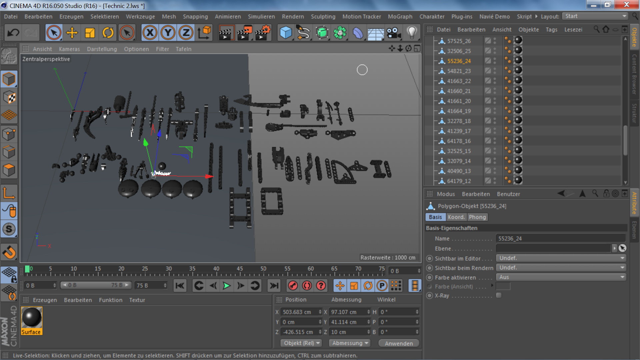Select object 57525_26 in the list

pos(459,41)
